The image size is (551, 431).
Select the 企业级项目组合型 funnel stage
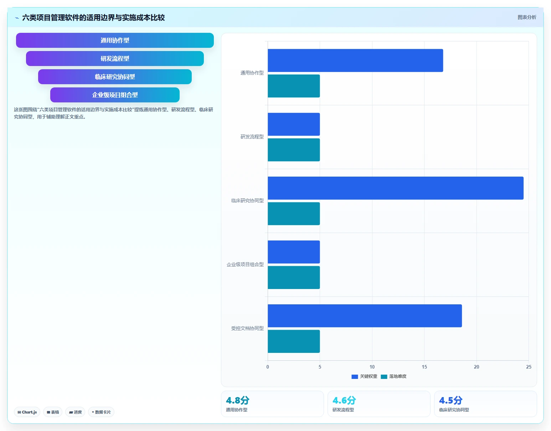click(115, 95)
